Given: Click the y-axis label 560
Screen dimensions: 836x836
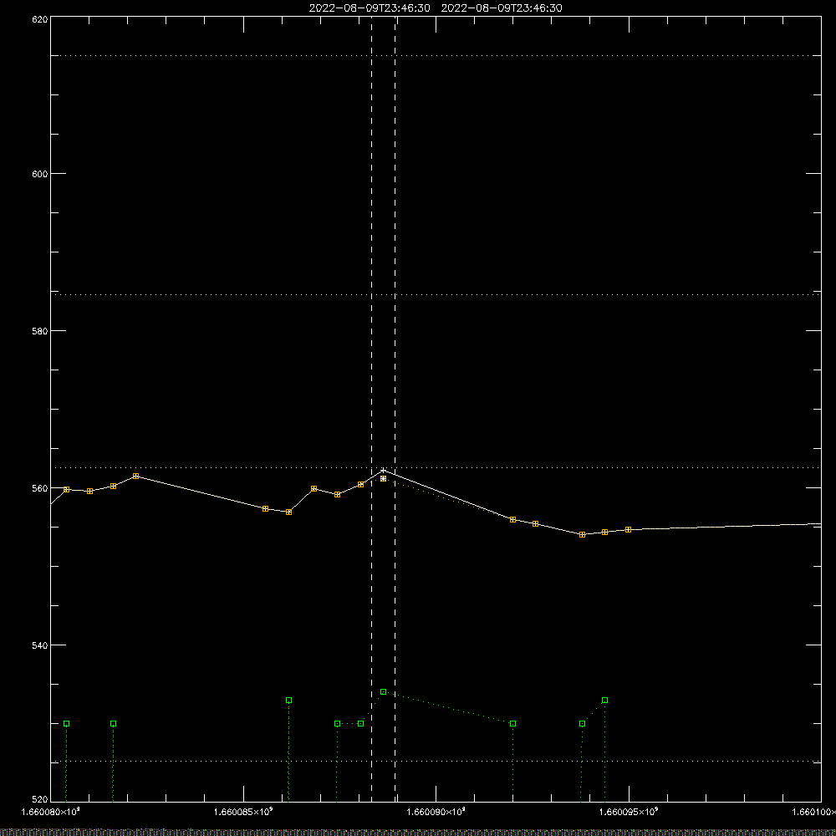Looking at the screenshot, I should tap(40, 488).
